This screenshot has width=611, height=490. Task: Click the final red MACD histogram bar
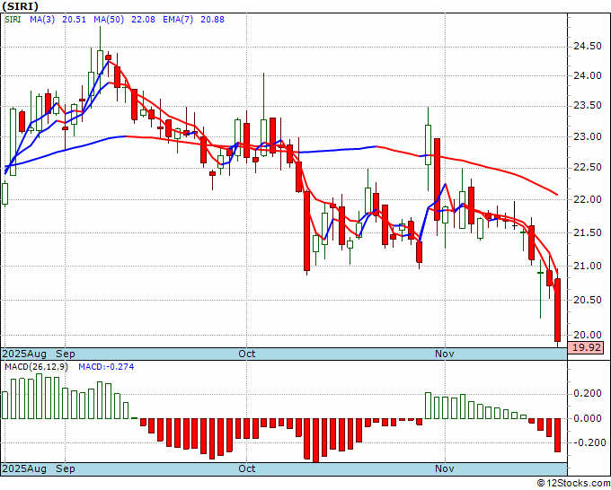(558, 435)
